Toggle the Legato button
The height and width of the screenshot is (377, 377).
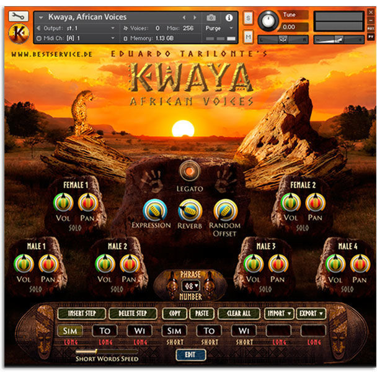pyautogui.click(x=190, y=171)
